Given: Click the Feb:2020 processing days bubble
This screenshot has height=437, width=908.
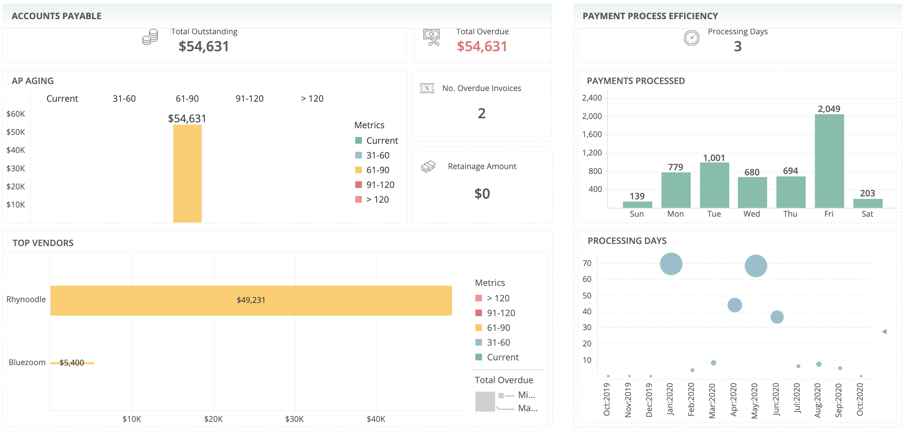Looking at the screenshot, I should coord(692,370).
